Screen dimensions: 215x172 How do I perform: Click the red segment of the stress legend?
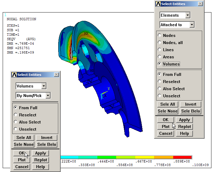pyautogui.click(x=182, y=157)
